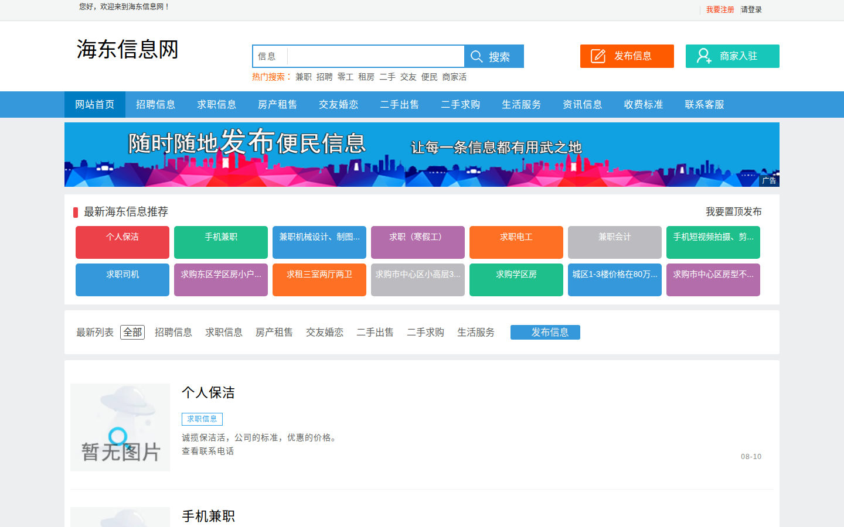Screen dimensions: 844x527
Task: Open 房产租售 in the navigation bar
Action: (278, 104)
